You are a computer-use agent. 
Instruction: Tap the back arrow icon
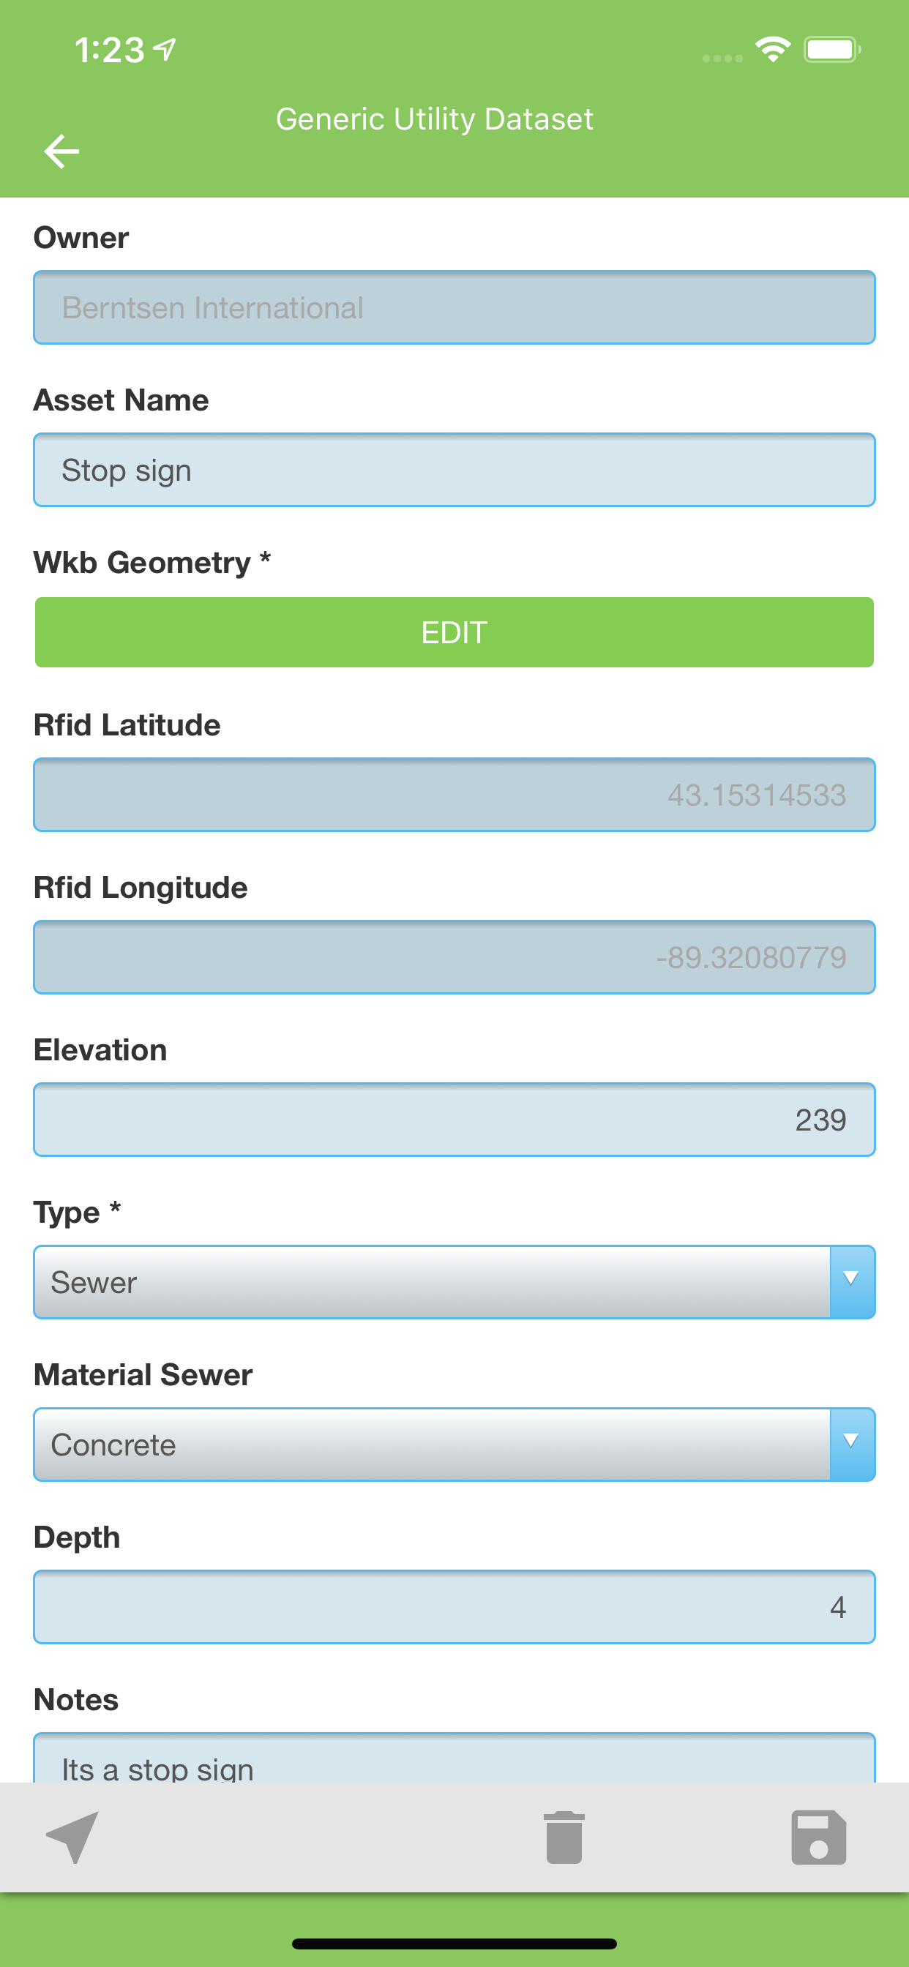click(61, 151)
